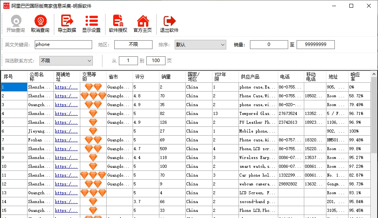Click the app logo in title bar
Viewport: 378px width, 218px height.
6,6
